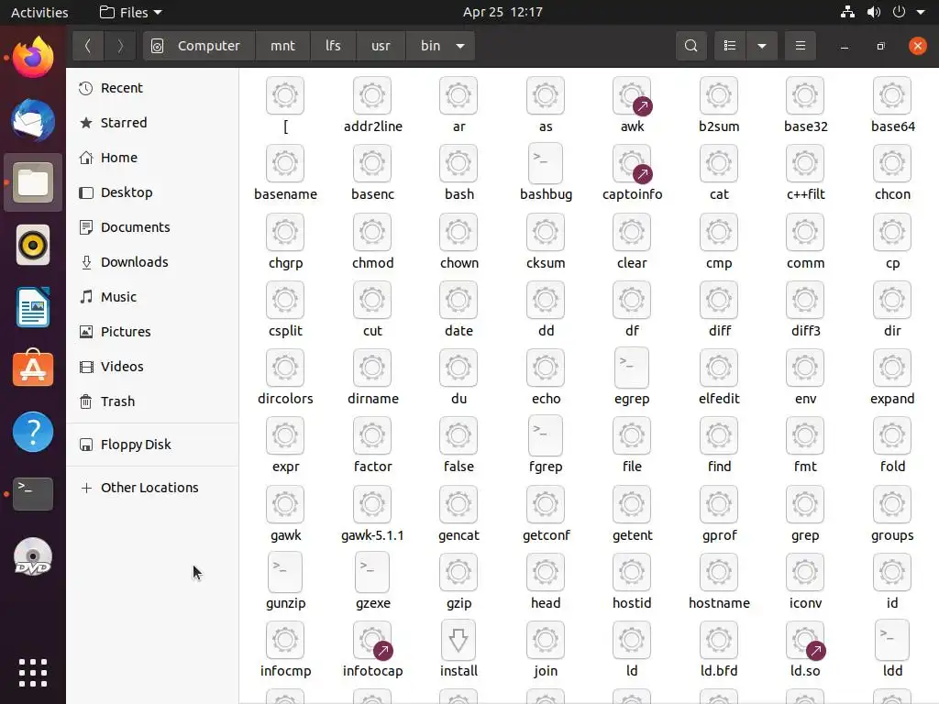Open Starred in the sidebar
The height and width of the screenshot is (704, 939).
[x=152, y=123]
